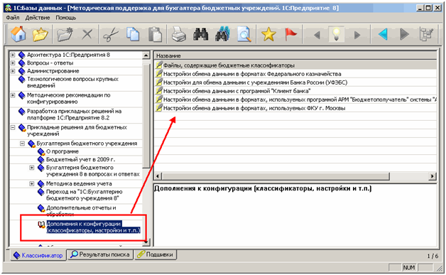
Task: Open the folder with star icon
Action: point(40,34)
